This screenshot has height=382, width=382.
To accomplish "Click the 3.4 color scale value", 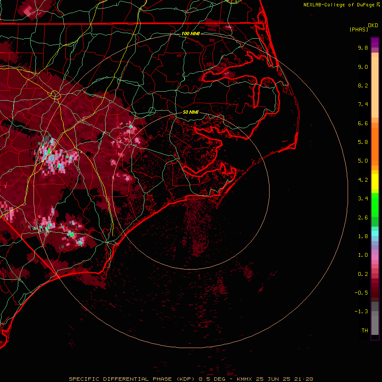I will pos(363,199).
